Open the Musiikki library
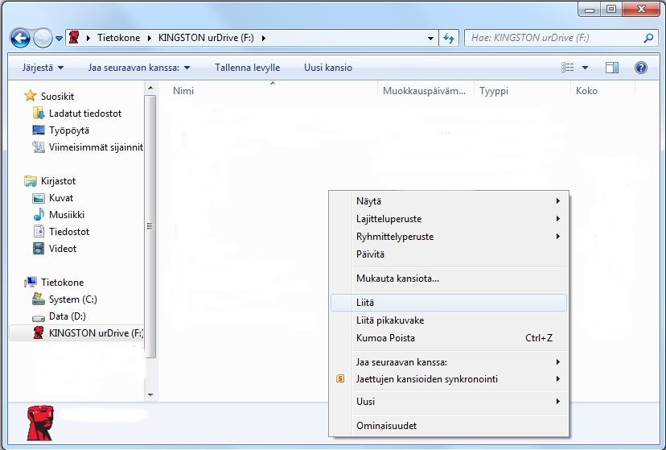The height and width of the screenshot is (450, 666). click(67, 215)
